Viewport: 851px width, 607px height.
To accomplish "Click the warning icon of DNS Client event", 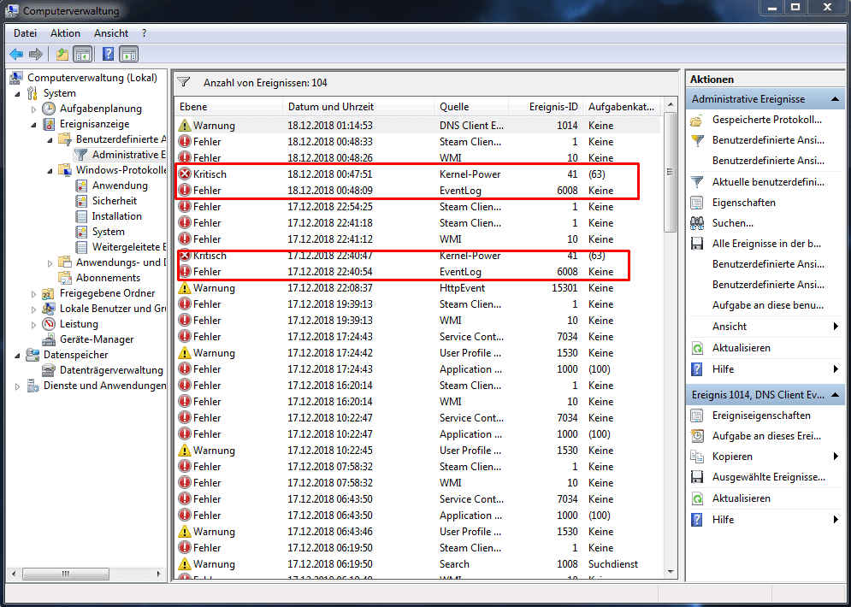I will coord(185,126).
